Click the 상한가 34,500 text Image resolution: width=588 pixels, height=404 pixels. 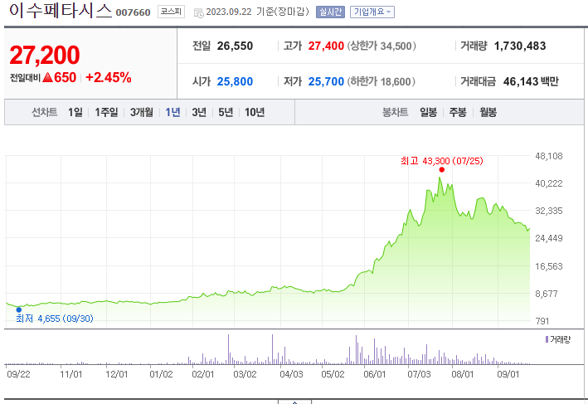[381, 46]
